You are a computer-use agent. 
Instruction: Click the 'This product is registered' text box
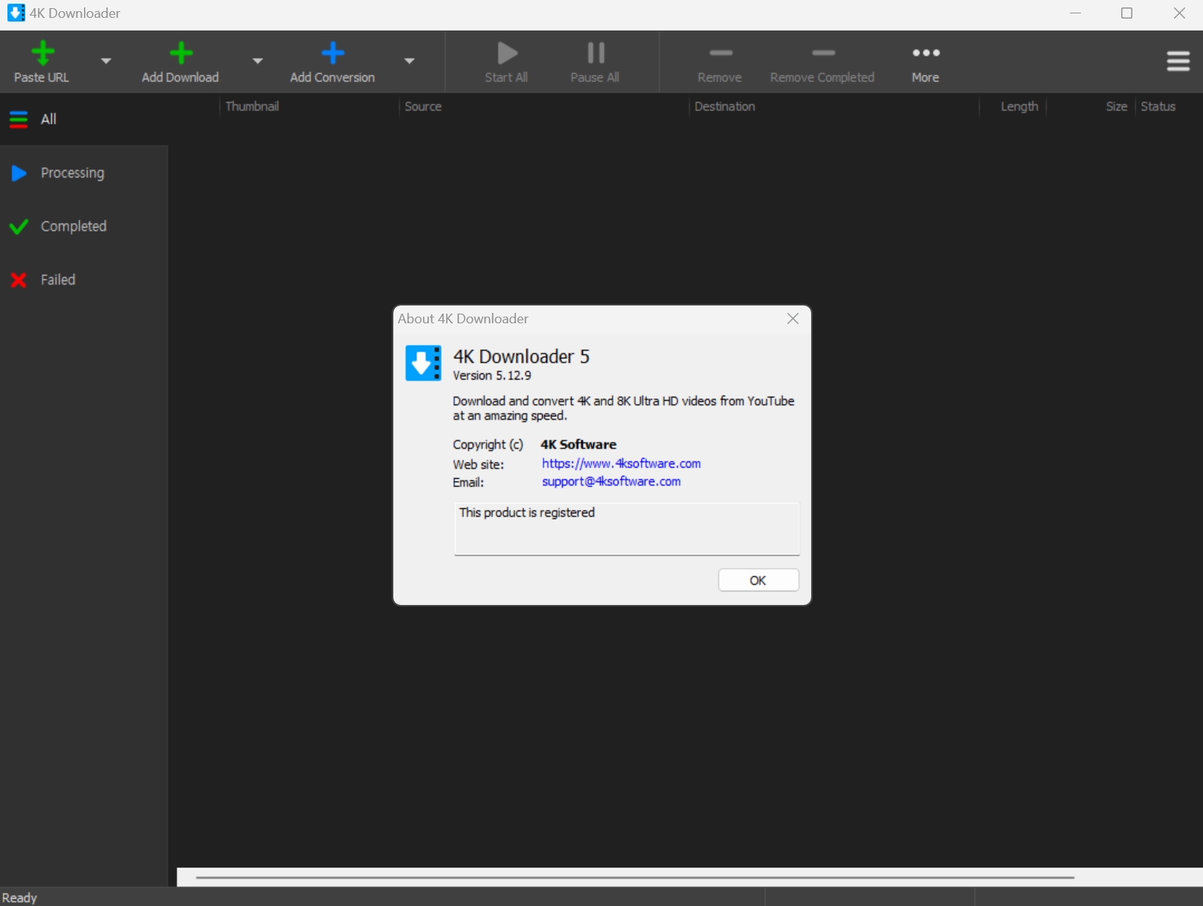point(627,528)
